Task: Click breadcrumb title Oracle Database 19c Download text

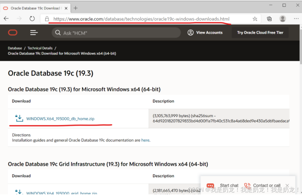Action: (62, 53)
